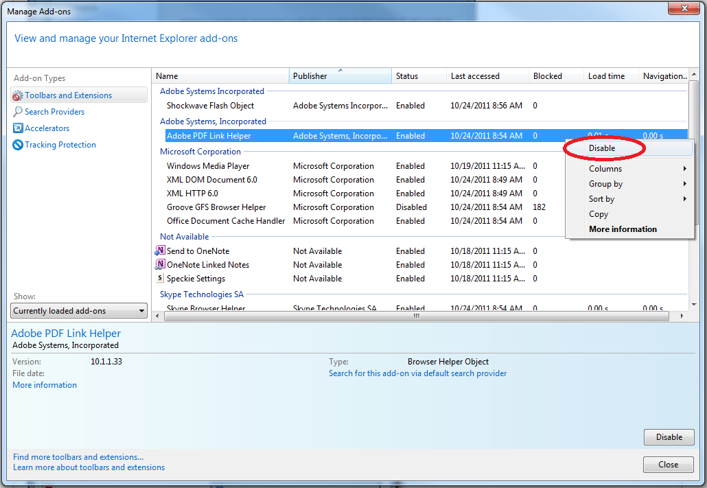Screen dimensions: 707x488
Task: Close the Manage Add-ons window
Action: [684, 8]
